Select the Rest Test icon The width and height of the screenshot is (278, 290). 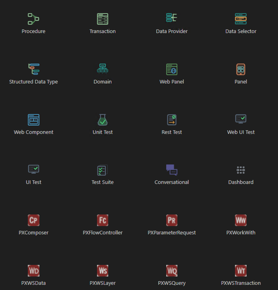pyautogui.click(x=172, y=120)
